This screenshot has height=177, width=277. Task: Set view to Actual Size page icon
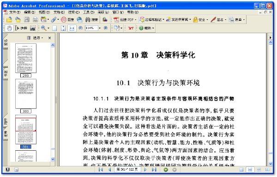click(x=54, y=28)
